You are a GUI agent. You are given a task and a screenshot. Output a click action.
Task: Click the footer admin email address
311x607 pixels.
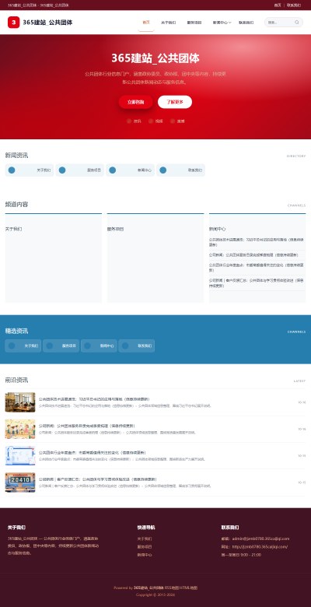260,539
